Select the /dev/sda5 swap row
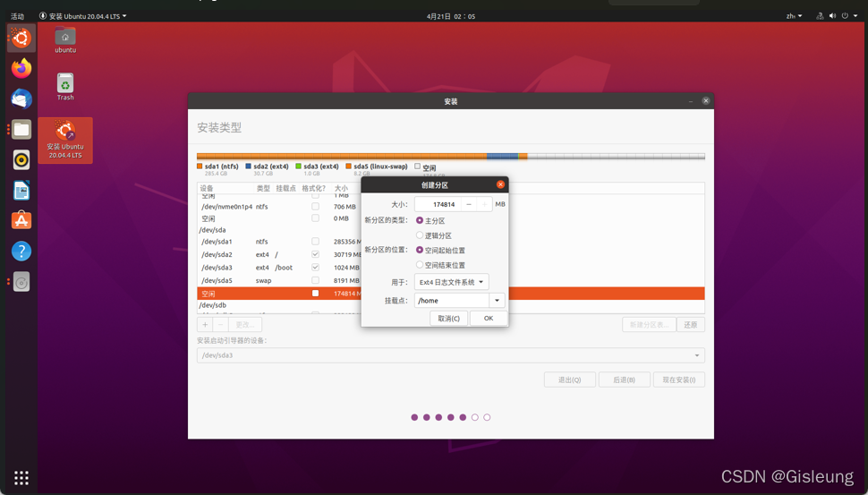 click(451, 280)
